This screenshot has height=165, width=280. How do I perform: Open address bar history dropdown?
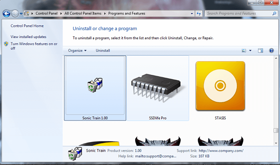click(192, 14)
